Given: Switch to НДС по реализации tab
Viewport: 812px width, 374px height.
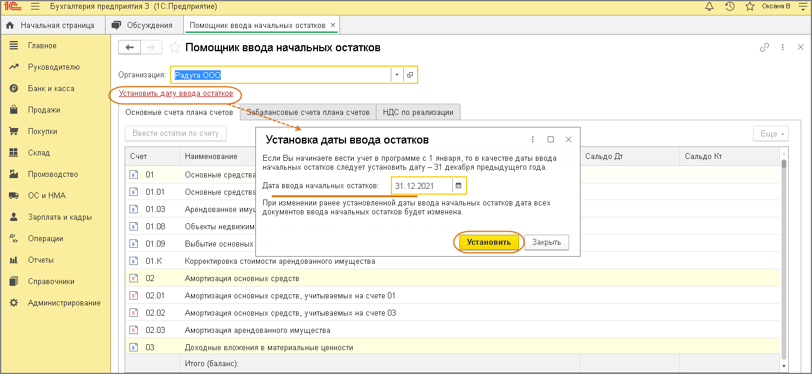Looking at the screenshot, I should (418, 112).
